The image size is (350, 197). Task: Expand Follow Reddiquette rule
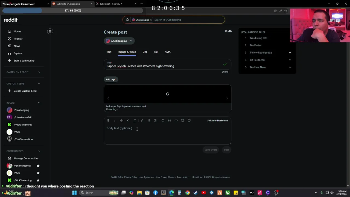pyautogui.click(x=290, y=53)
